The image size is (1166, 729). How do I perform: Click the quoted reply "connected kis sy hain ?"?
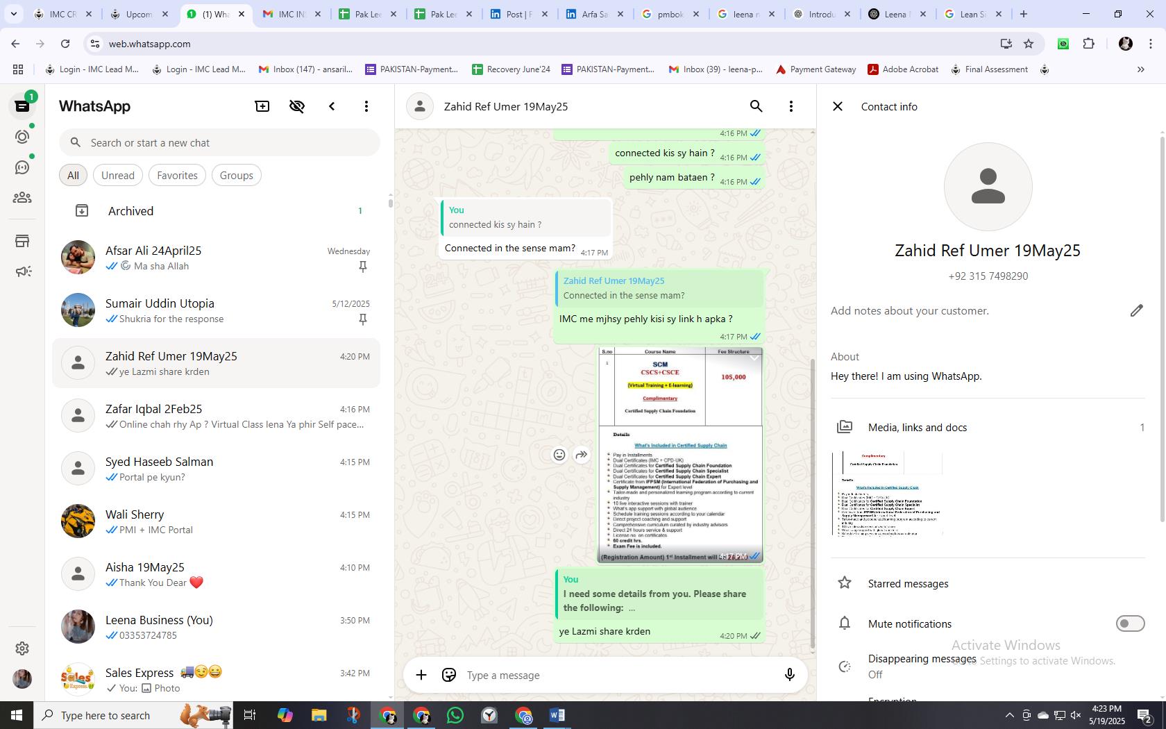[526, 217]
